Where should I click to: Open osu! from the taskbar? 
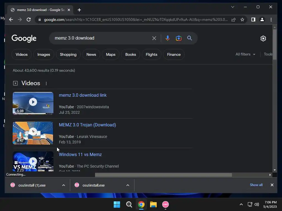tap(166, 204)
